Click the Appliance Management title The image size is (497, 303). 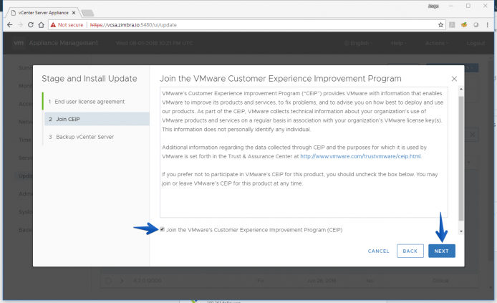(x=64, y=43)
